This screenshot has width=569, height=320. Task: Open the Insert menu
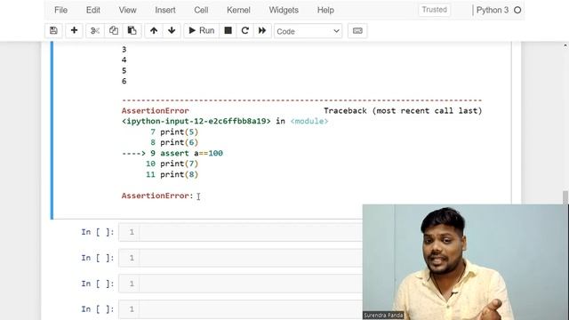(x=165, y=10)
